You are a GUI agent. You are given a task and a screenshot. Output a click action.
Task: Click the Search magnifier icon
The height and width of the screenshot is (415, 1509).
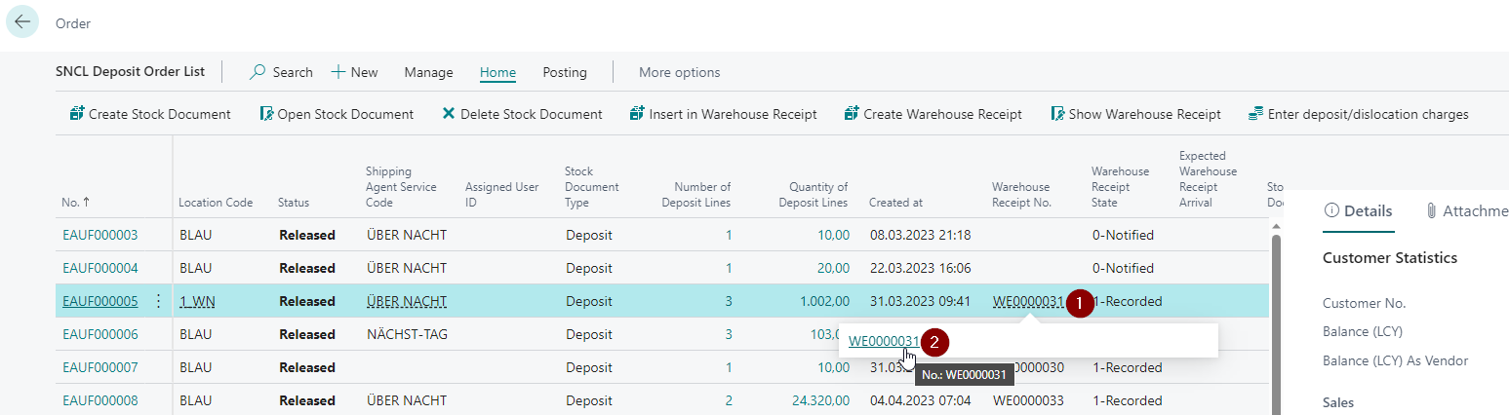click(x=258, y=72)
